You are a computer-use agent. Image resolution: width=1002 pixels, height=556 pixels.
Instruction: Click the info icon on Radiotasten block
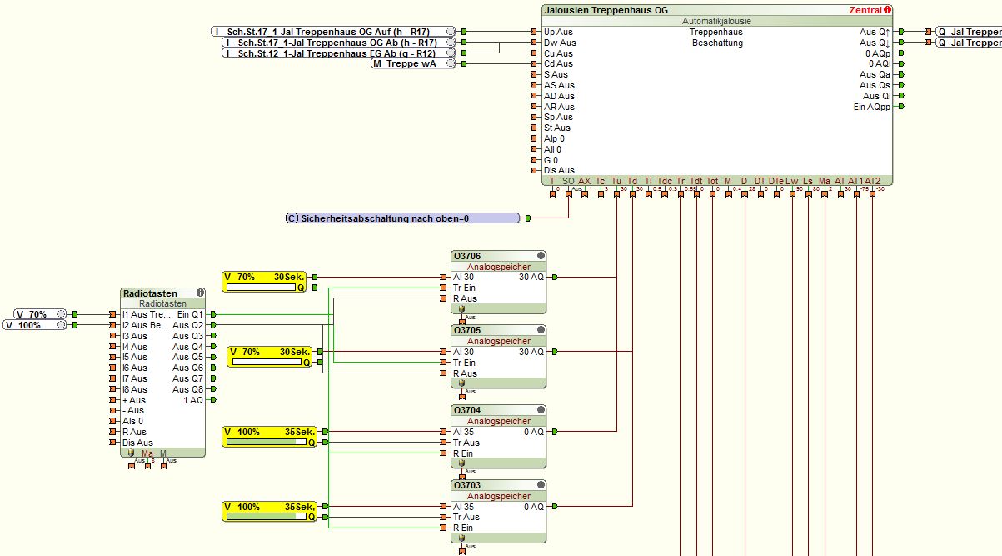(x=200, y=293)
